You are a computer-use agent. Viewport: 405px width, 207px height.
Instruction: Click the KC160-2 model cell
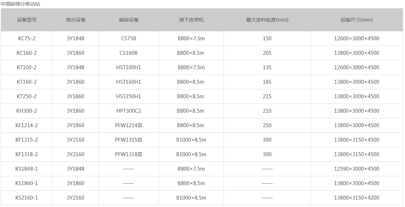[x=26, y=53]
